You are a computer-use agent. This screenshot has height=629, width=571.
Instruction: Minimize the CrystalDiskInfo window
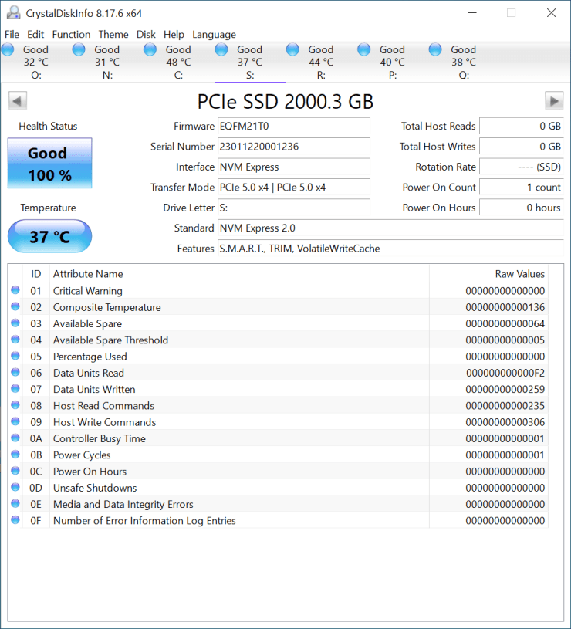point(472,13)
